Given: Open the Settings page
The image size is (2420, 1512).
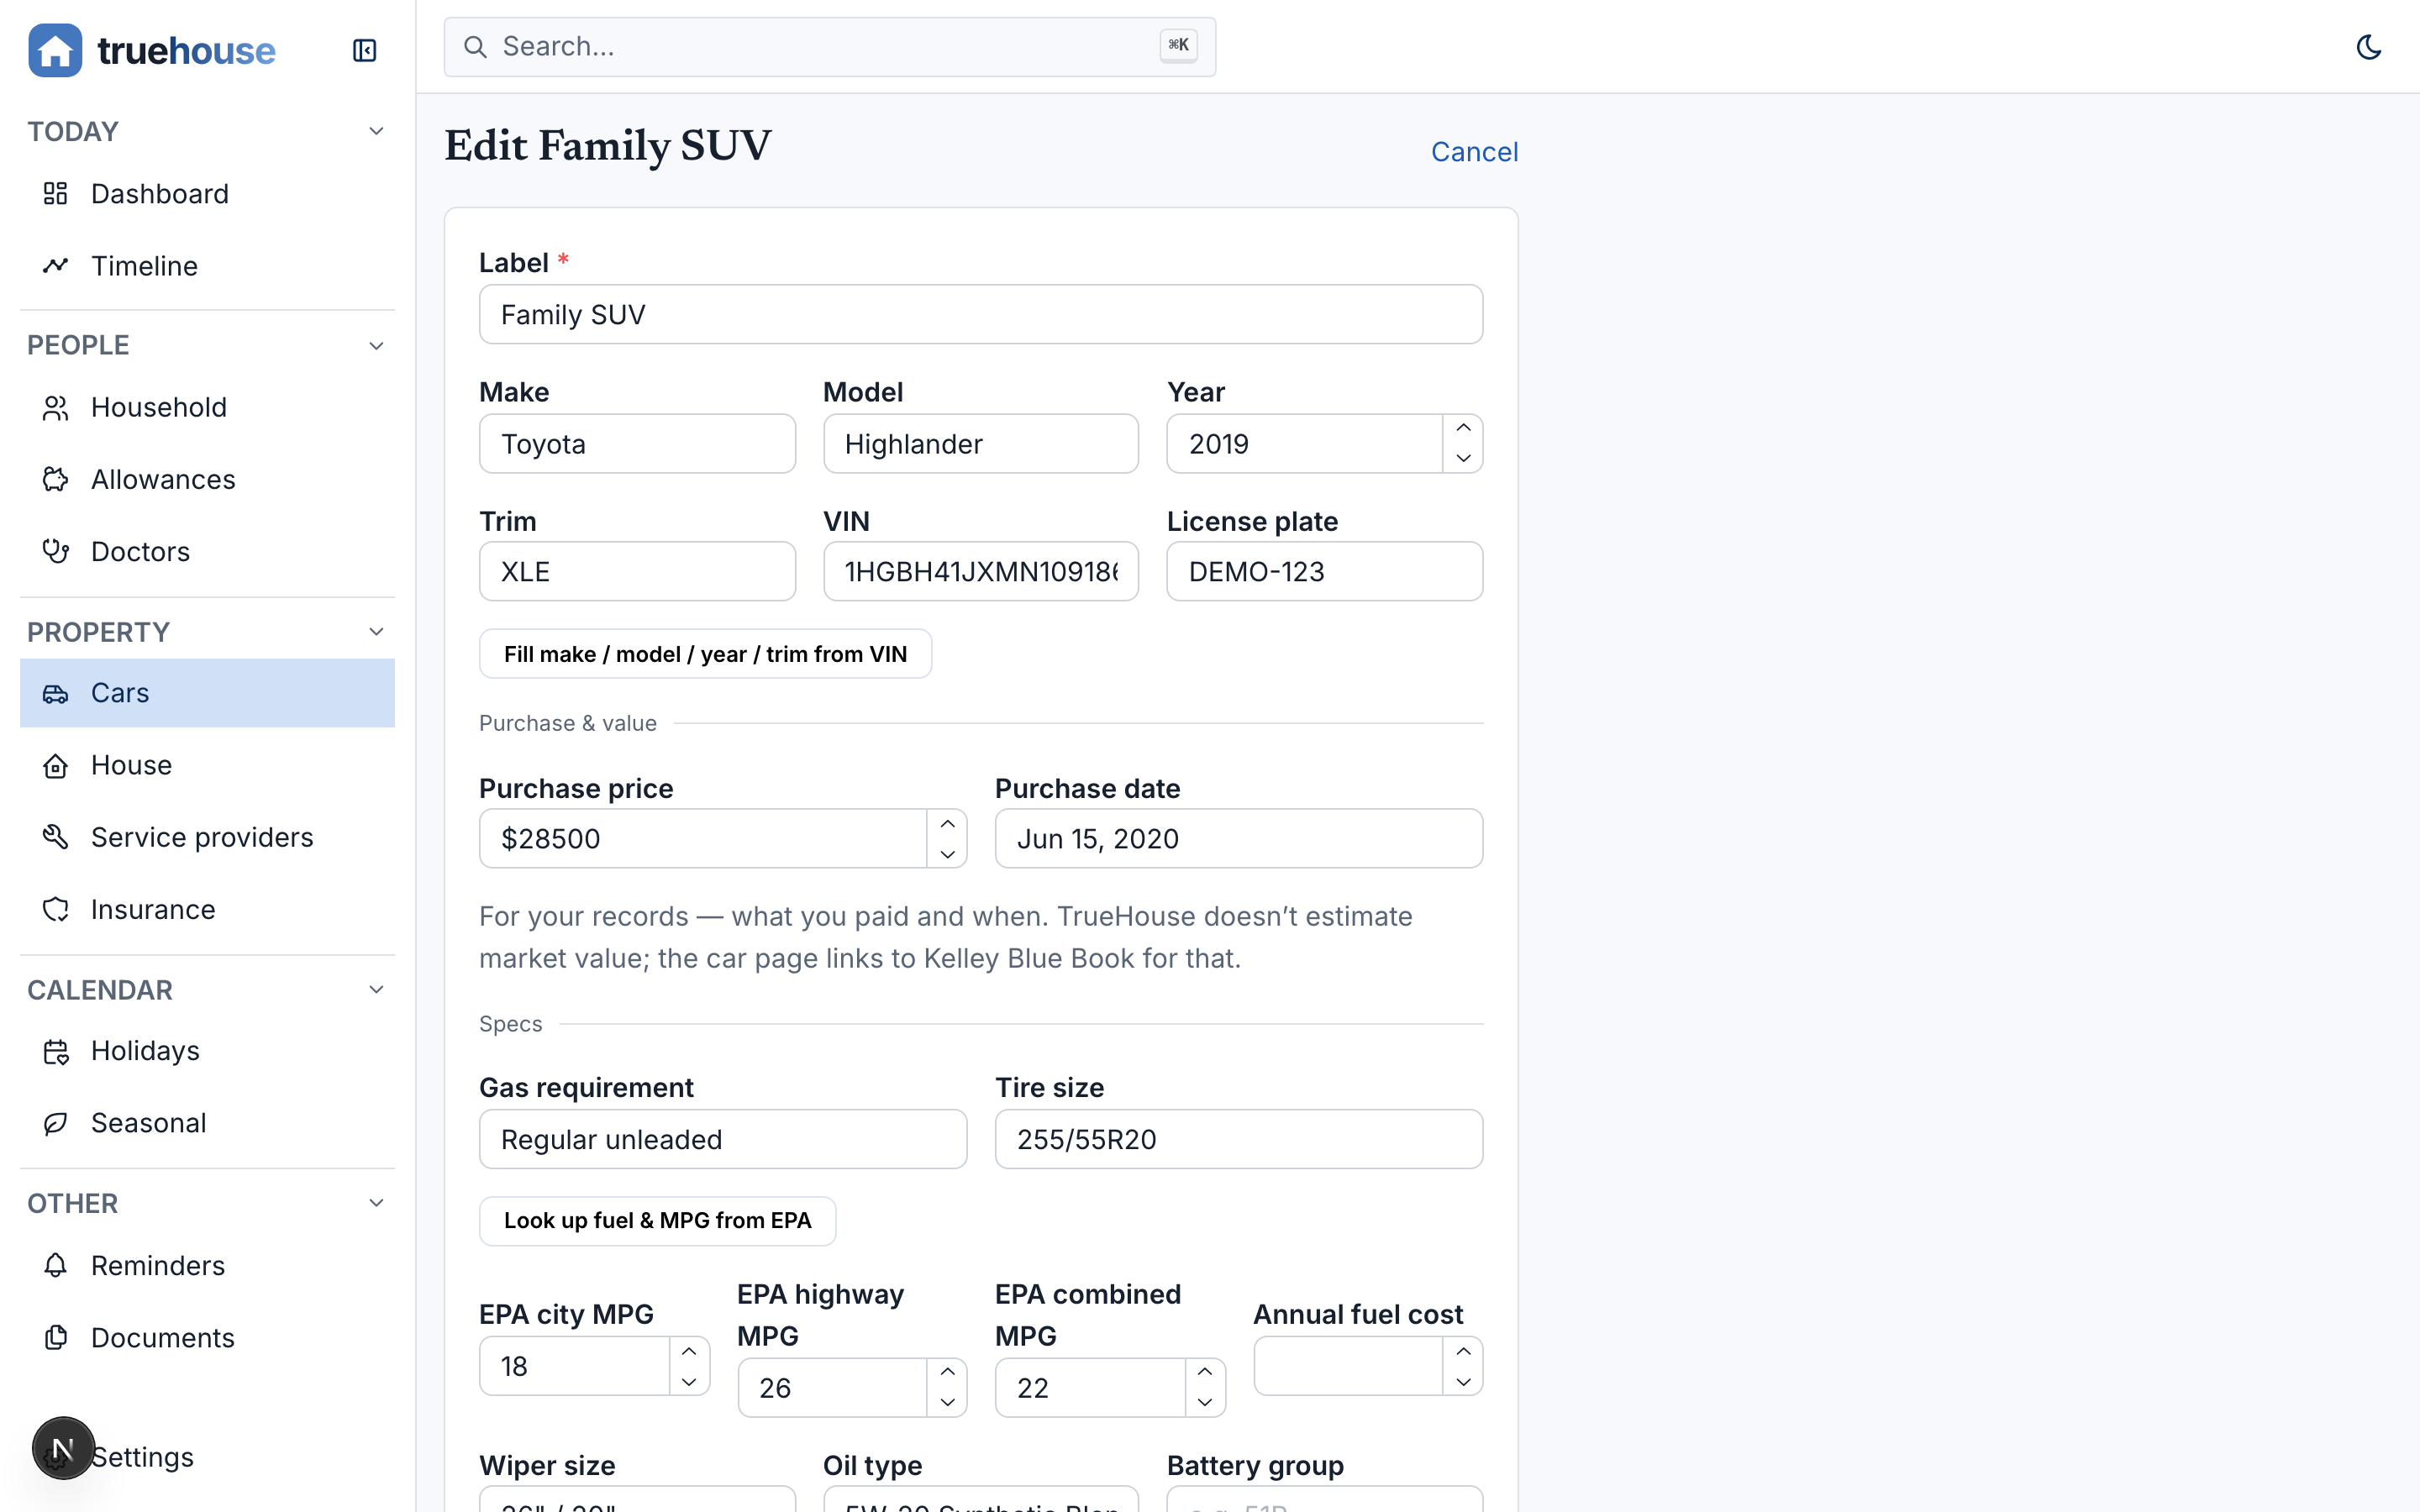Looking at the screenshot, I should (207, 1457).
